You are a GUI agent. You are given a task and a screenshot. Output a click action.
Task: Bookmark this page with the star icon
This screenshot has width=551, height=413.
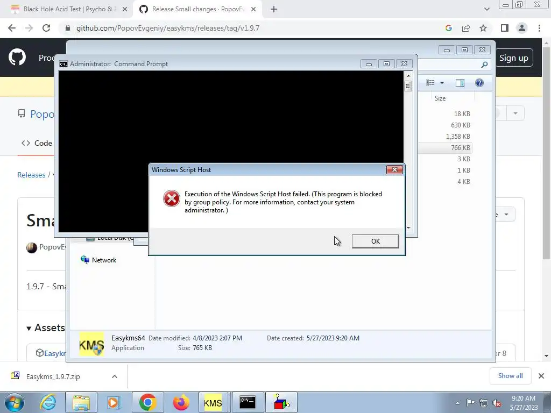(x=483, y=28)
